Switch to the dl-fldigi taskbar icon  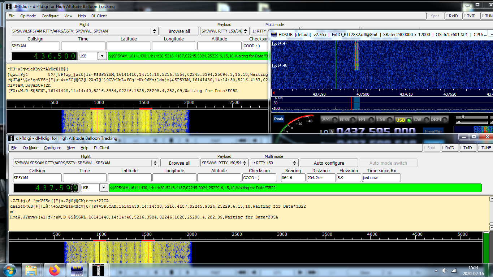point(99,270)
